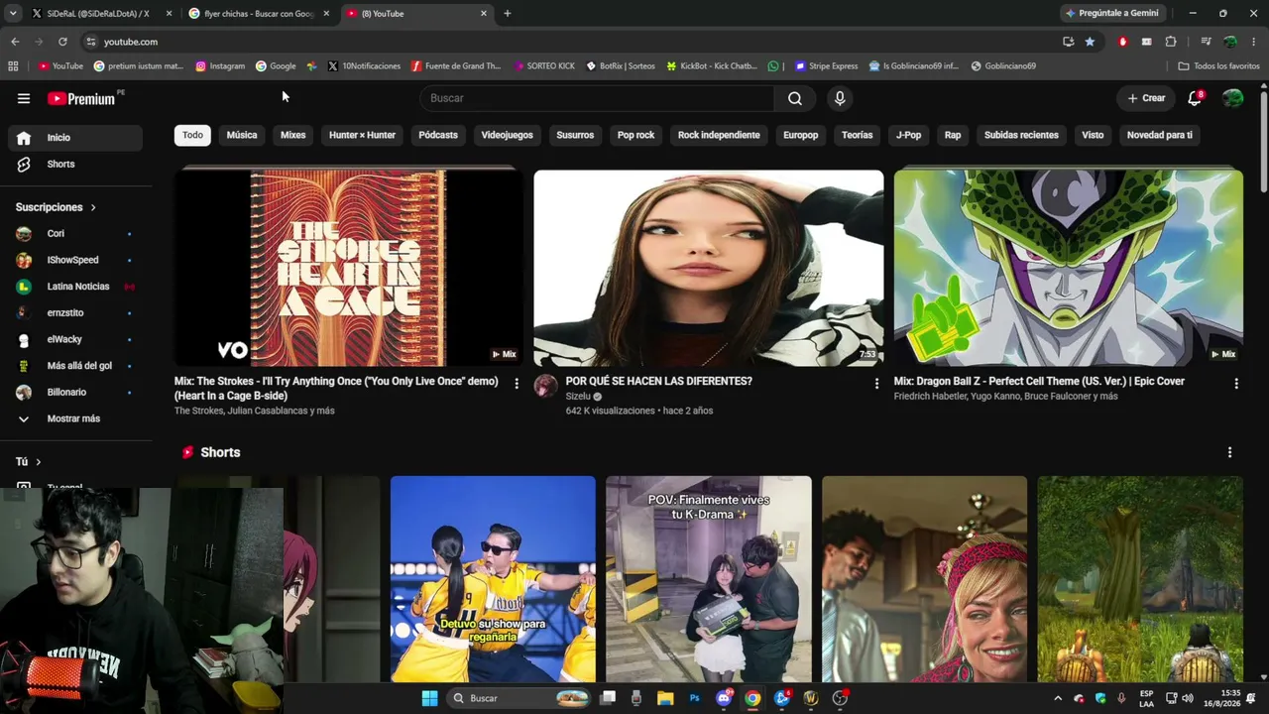Filter by the Videojuegos chip

click(x=507, y=135)
